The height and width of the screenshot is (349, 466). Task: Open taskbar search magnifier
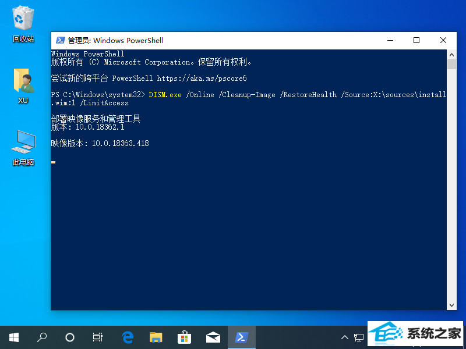pyautogui.click(x=41, y=337)
